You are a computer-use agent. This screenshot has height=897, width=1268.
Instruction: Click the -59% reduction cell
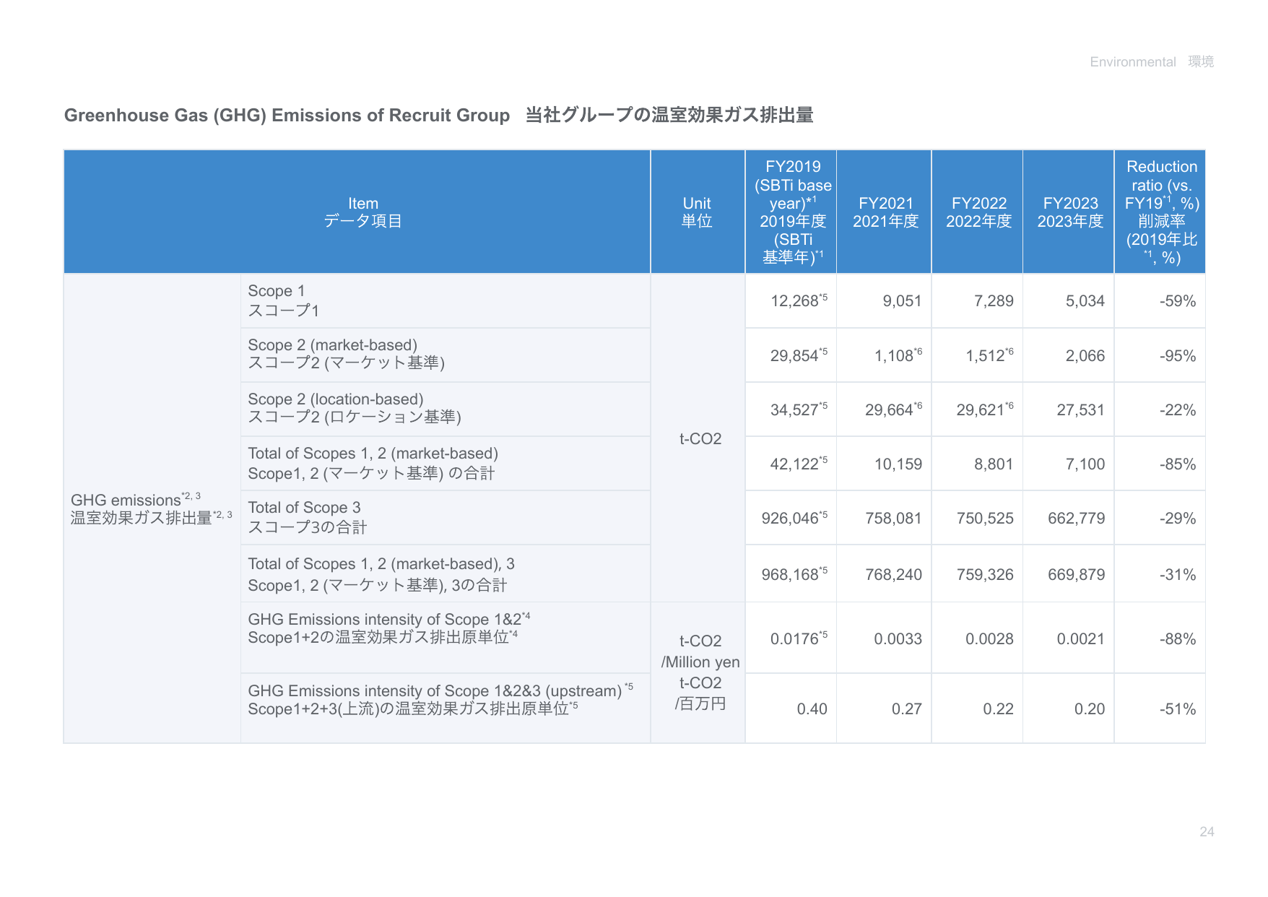click(1160, 300)
